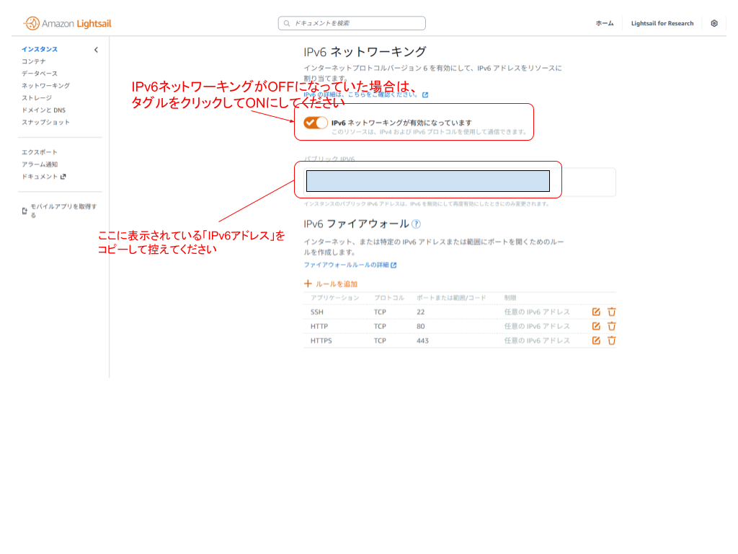Delete the SSH firewall rule
Image resolution: width=738 pixels, height=554 pixels.
point(611,312)
